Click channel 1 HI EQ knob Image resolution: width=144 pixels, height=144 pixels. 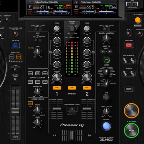coord(57,40)
